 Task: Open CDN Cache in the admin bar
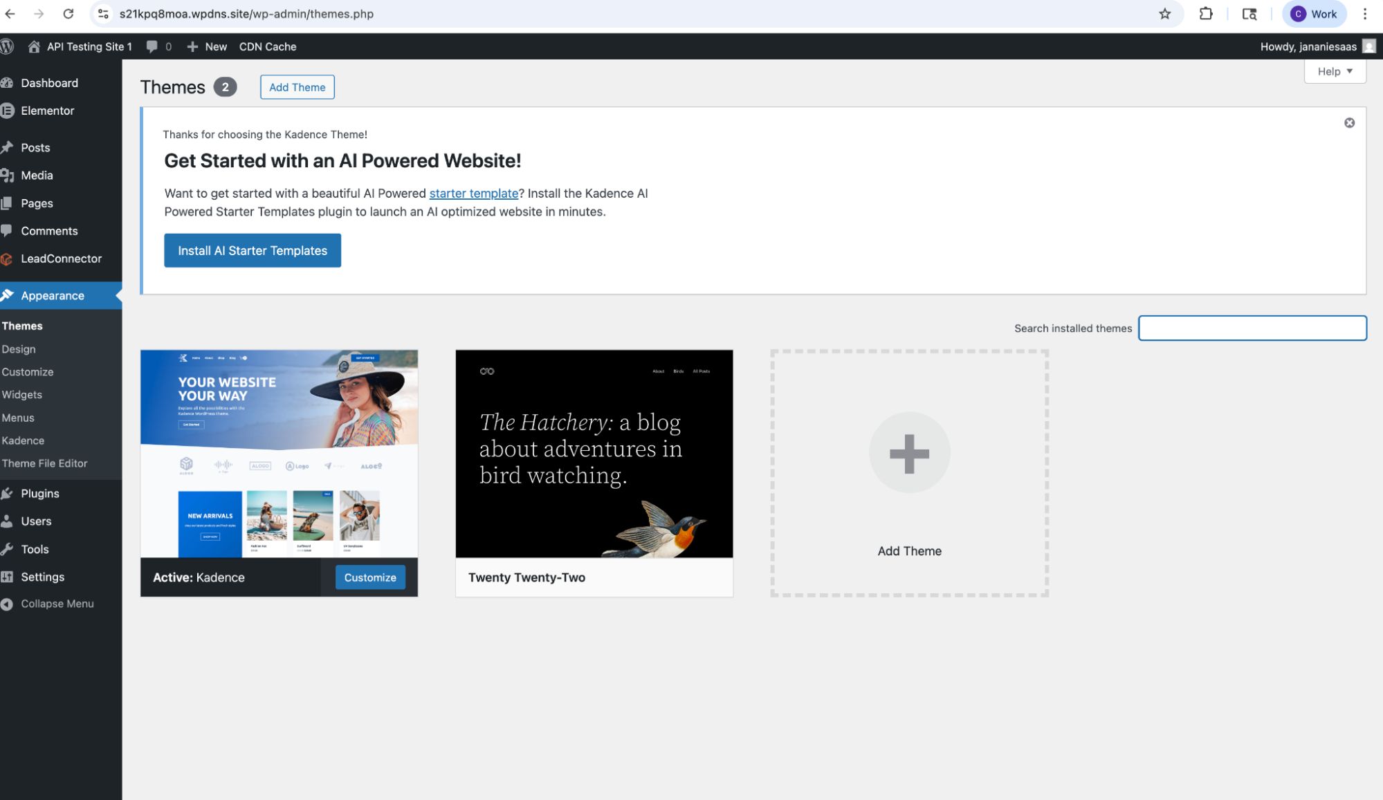click(268, 46)
